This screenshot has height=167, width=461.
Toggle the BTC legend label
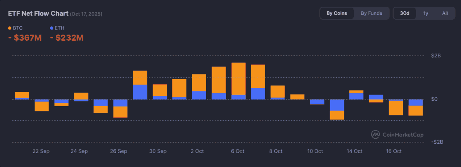pos(18,28)
